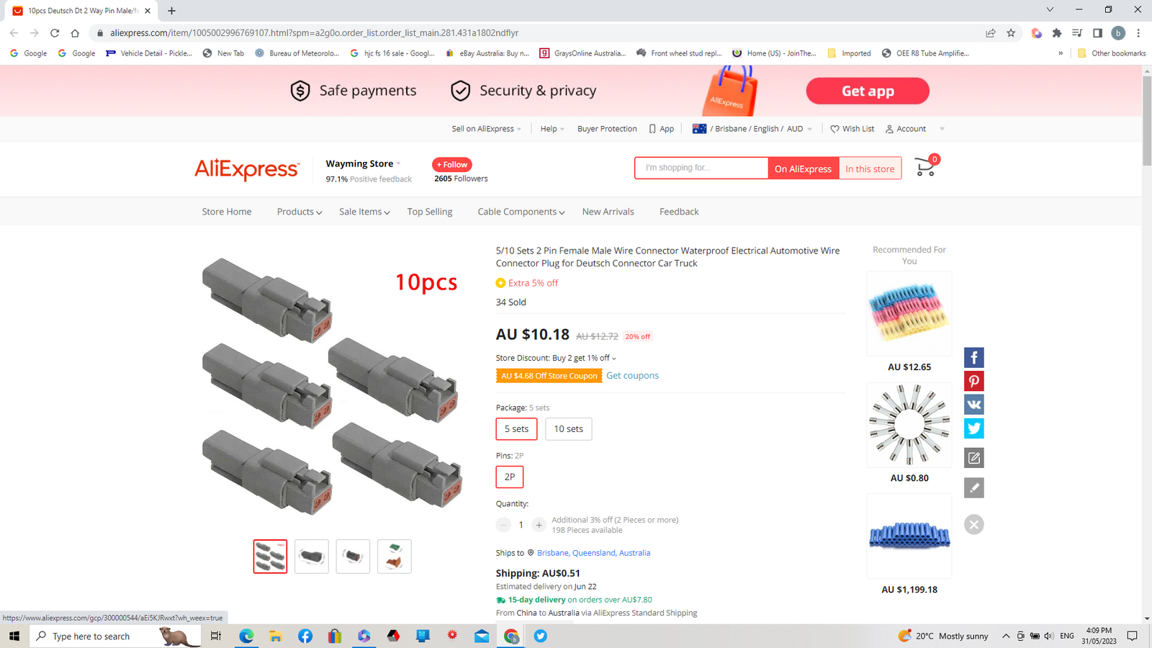Share this page icon in address bar
1152x648 pixels.
tap(991, 32)
